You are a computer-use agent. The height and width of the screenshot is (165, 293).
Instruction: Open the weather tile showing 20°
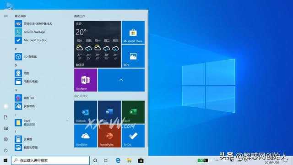[x=98, y=44]
